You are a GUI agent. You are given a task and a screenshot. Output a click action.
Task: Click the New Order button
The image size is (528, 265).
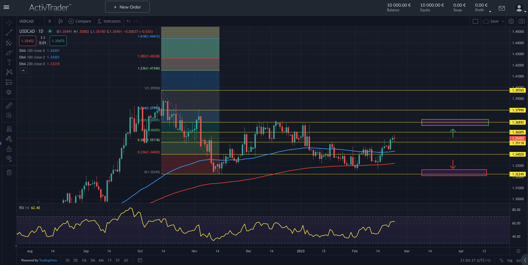127,7
